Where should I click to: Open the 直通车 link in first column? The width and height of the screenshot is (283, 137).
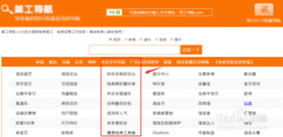coord(22,103)
